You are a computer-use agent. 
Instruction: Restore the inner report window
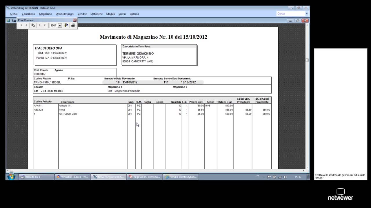tap(298, 21)
